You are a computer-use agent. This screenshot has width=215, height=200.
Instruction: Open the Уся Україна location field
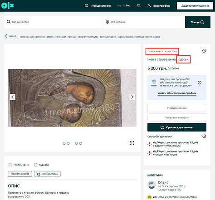(x=144, y=22)
